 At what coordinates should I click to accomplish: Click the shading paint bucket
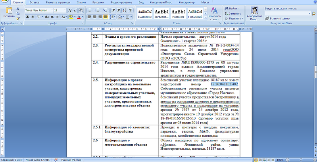119,17
